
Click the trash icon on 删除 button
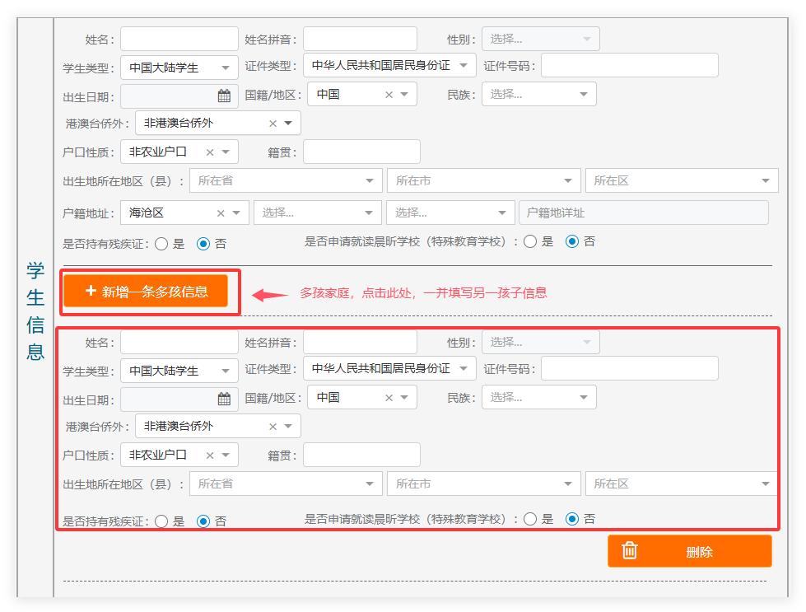630,551
